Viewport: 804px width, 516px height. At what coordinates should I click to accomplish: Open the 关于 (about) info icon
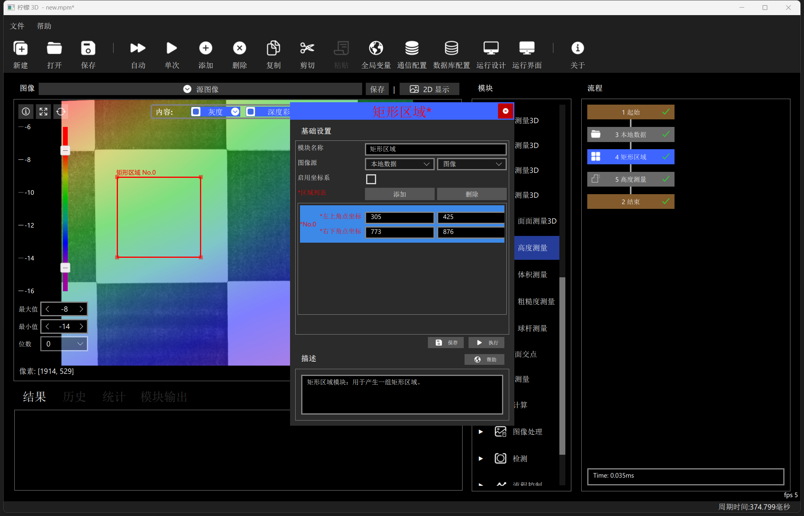click(577, 49)
